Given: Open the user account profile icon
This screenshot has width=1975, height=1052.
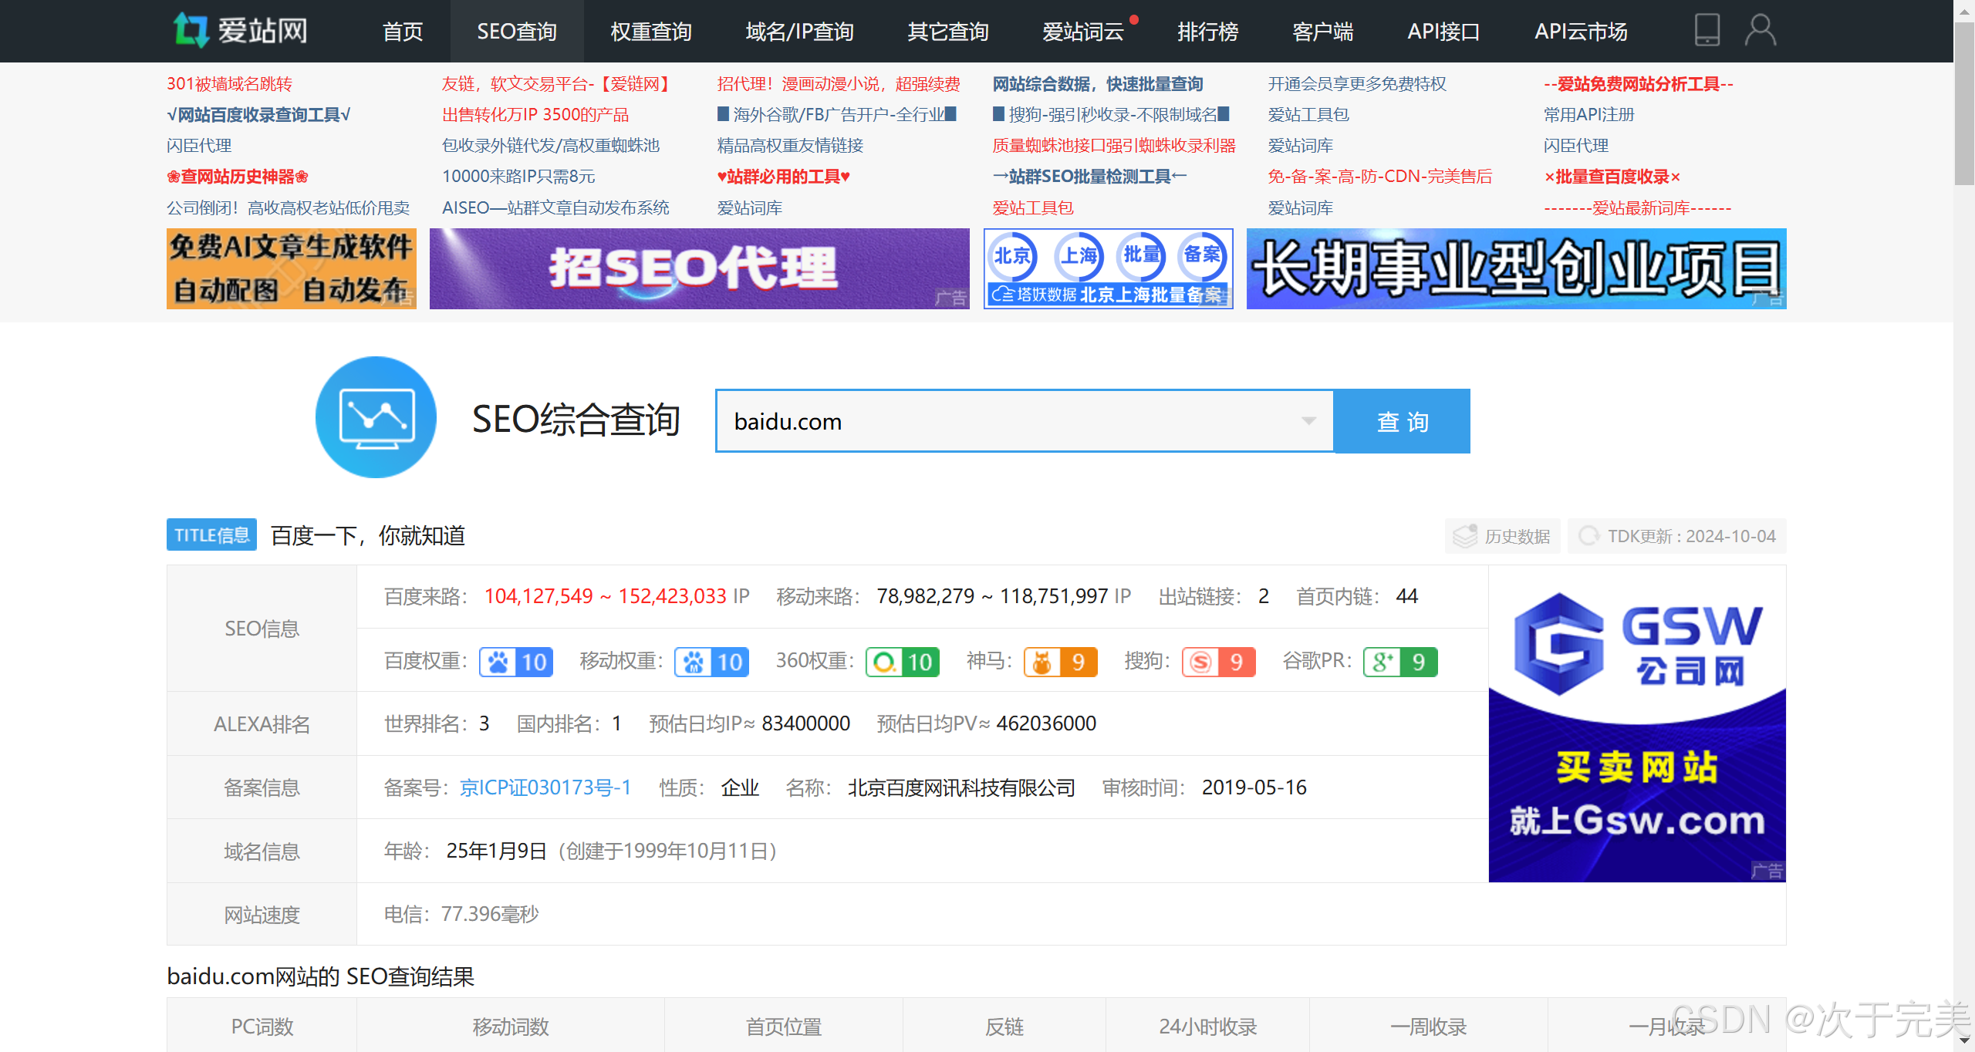Looking at the screenshot, I should point(1761,31).
